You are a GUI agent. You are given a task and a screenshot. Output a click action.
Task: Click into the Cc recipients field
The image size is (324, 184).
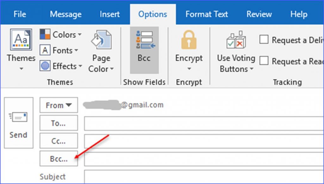pyautogui.click(x=202, y=141)
